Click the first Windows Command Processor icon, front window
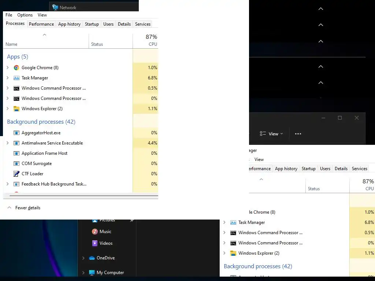 pos(16,88)
